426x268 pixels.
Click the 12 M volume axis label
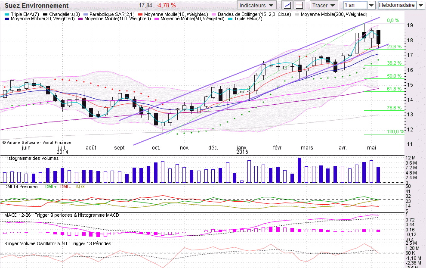[411, 158]
